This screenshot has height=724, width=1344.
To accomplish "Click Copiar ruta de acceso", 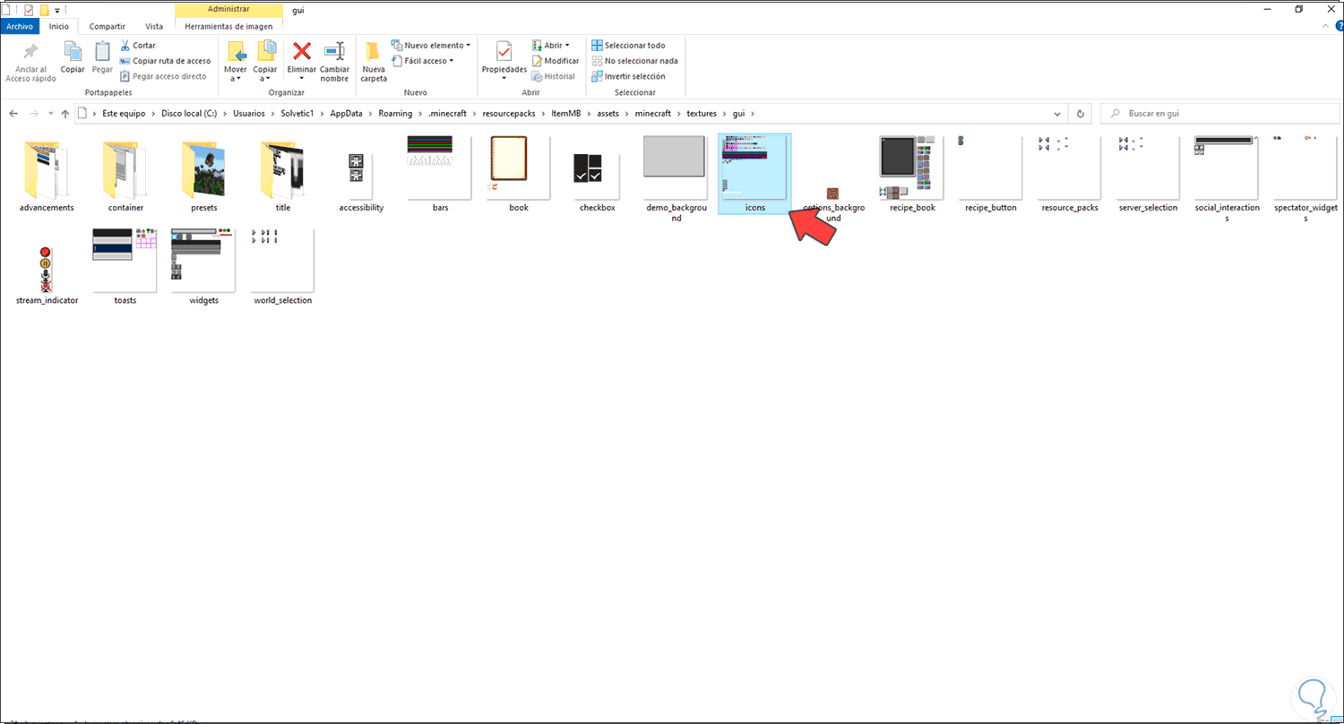I will pyautogui.click(x=165, y=61).
